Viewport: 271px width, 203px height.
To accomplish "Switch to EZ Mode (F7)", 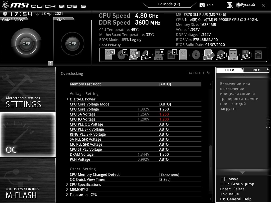I will point(169,4).
